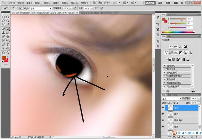Toggle the brush panel button
The image size is (202, 139).
[21, 8]
